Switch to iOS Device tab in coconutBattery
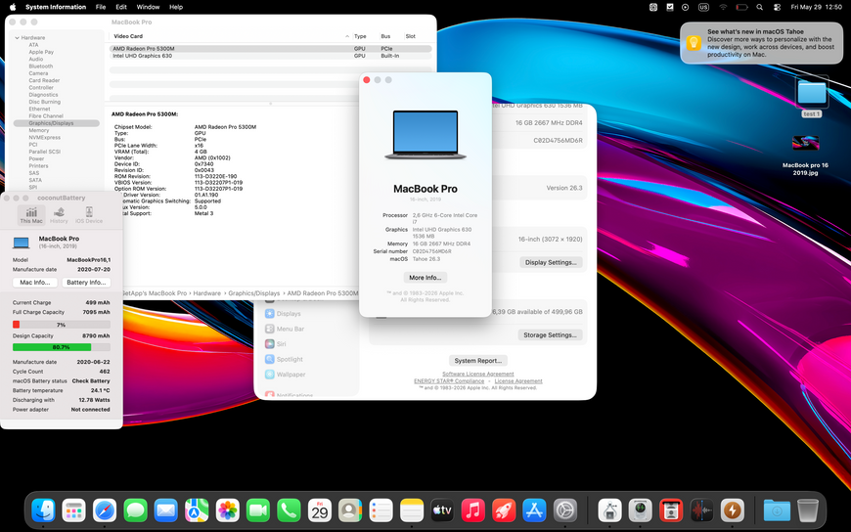 [89, 215]
